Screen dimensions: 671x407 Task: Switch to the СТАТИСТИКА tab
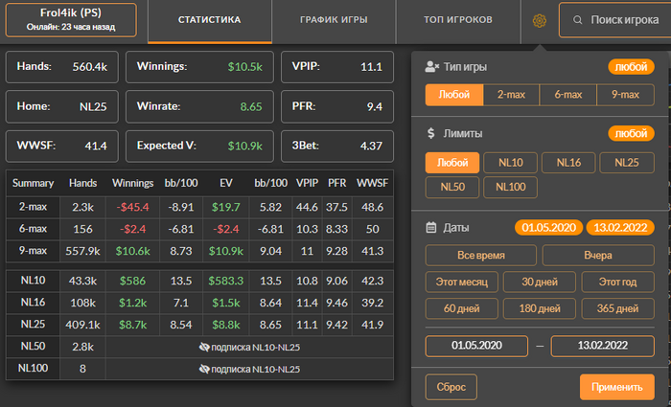pos(210,20)
